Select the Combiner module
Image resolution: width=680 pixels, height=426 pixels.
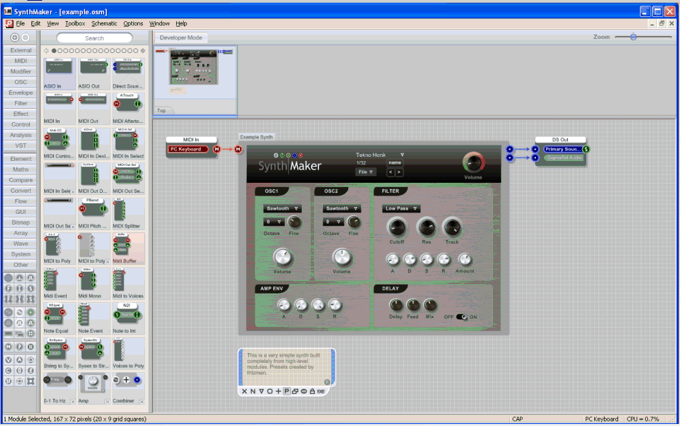pos(128,389)
